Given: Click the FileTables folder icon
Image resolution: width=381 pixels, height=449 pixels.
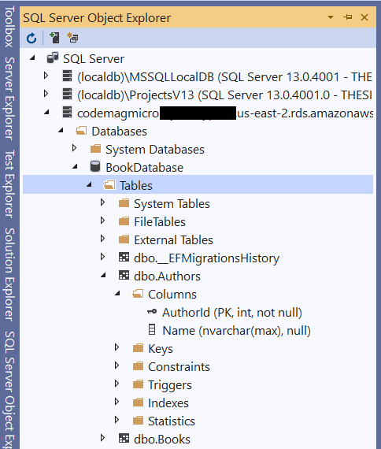Looking at the screenshot, I should tap(124, 221).
